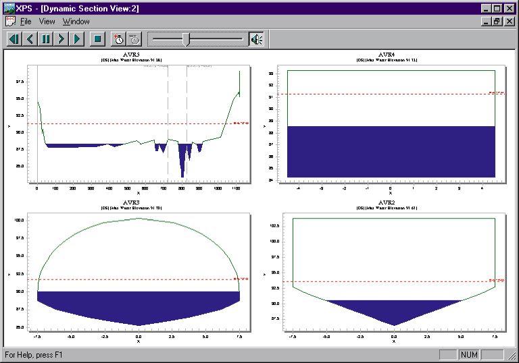The height and width of the screenshot is (363, 519).
Task: Step back one frame with left arrow
Action: pos(30,39)
